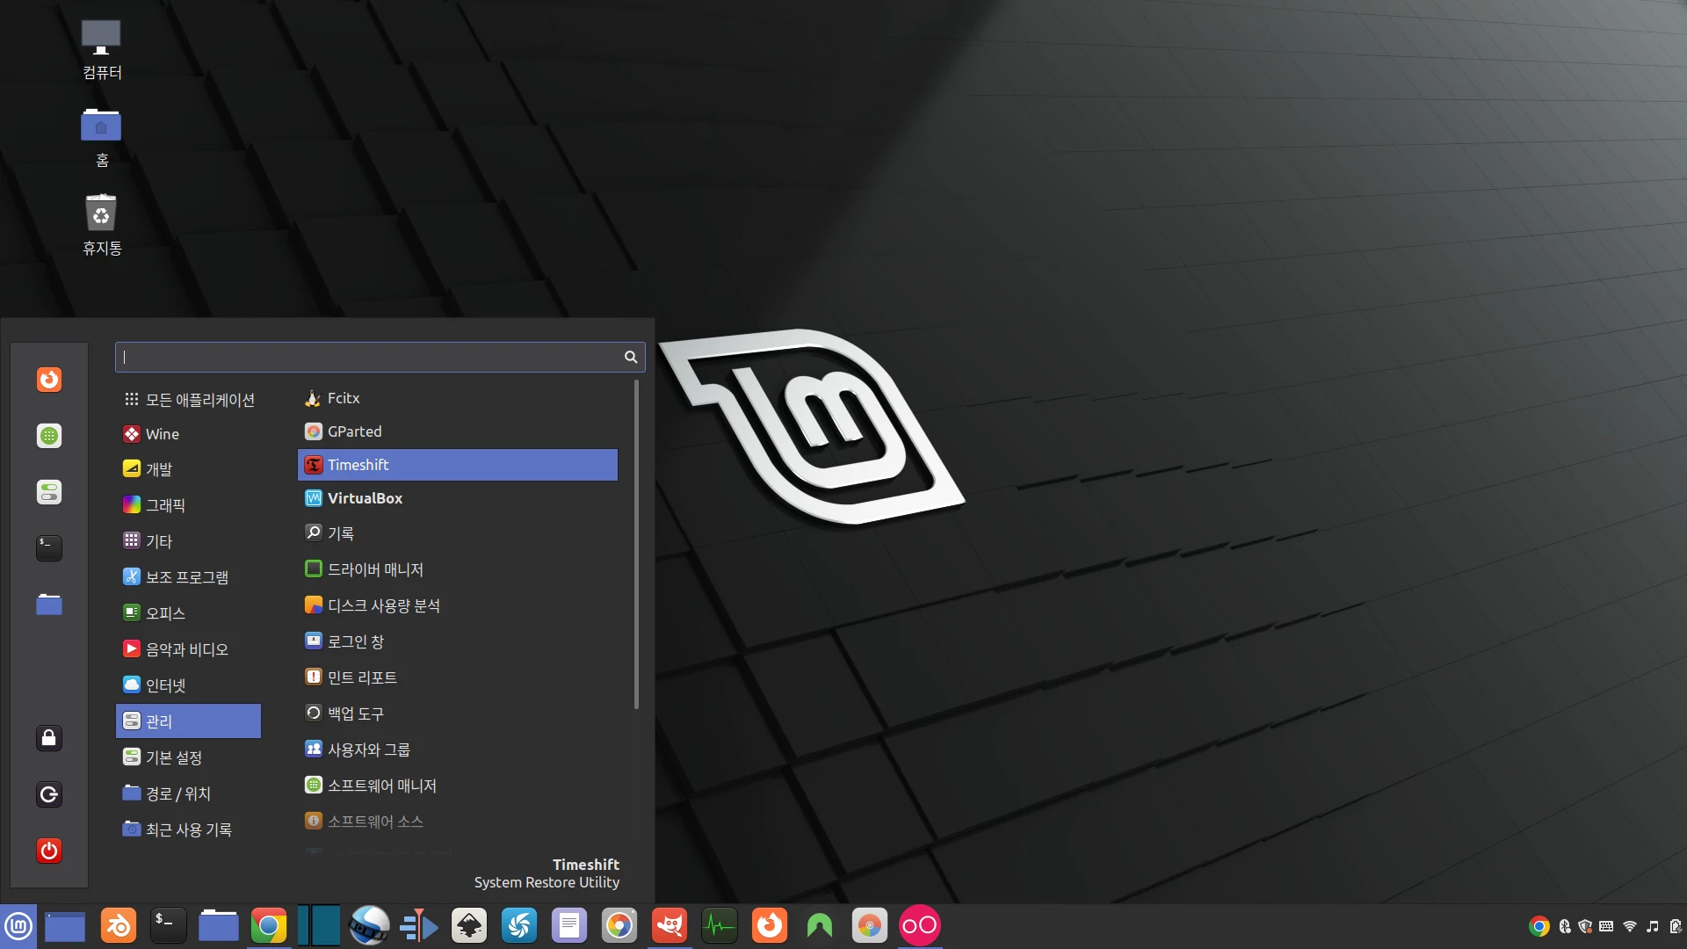Viewport: 1687px width, 949px height.
Task: Select the 보조 프로그램 category
Action: click(x=189, y=577)
